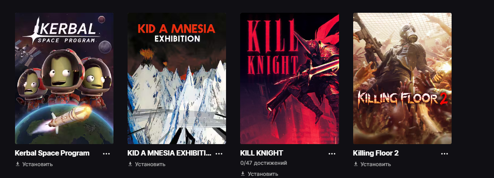Click Установить text under Killing Floor 2
Screen dimensions: 494x178
coord(376,164)
